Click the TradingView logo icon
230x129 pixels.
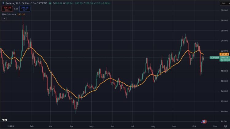click(x=5, y=120)
